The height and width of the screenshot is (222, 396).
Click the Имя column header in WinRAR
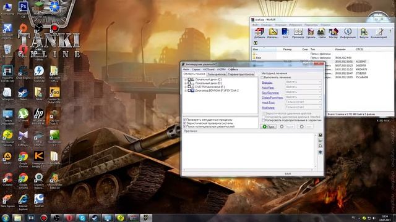click(x=264, y=49)
